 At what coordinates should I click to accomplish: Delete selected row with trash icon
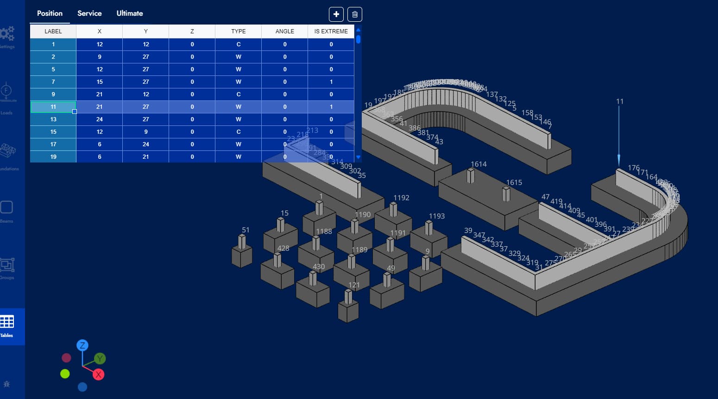[x=355, y=14]
